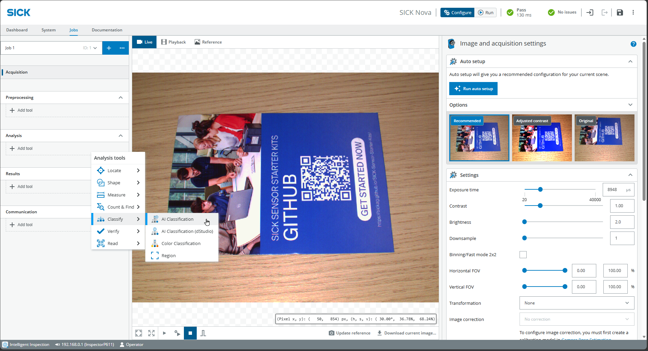Open the System tab

[49, 30]
